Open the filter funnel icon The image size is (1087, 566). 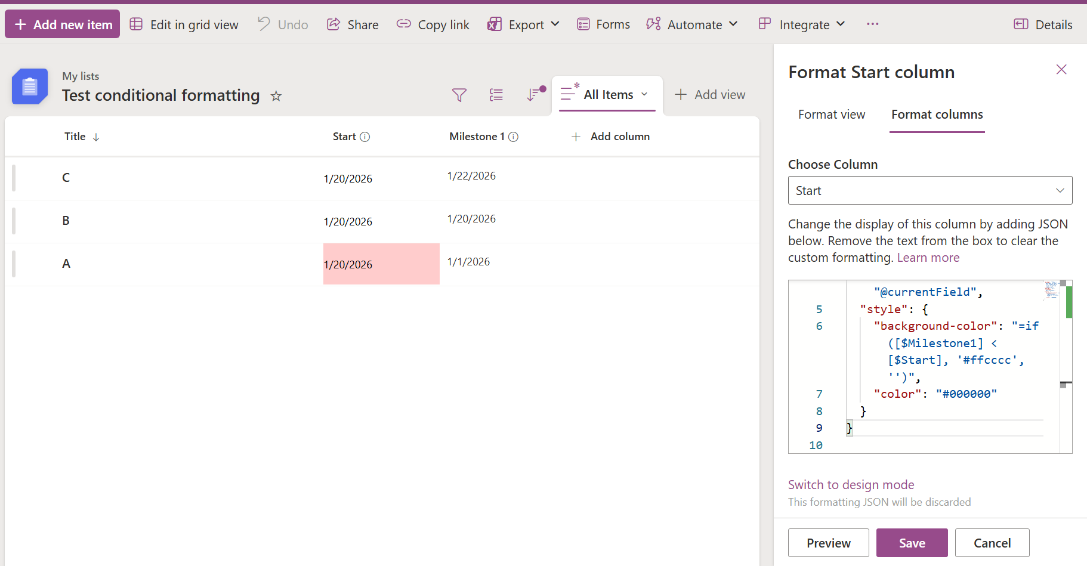[459, 95]
